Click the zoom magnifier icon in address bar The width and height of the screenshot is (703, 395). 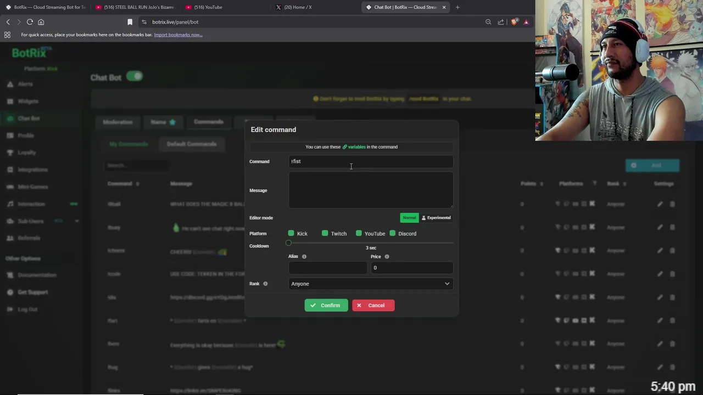point(488,22)
